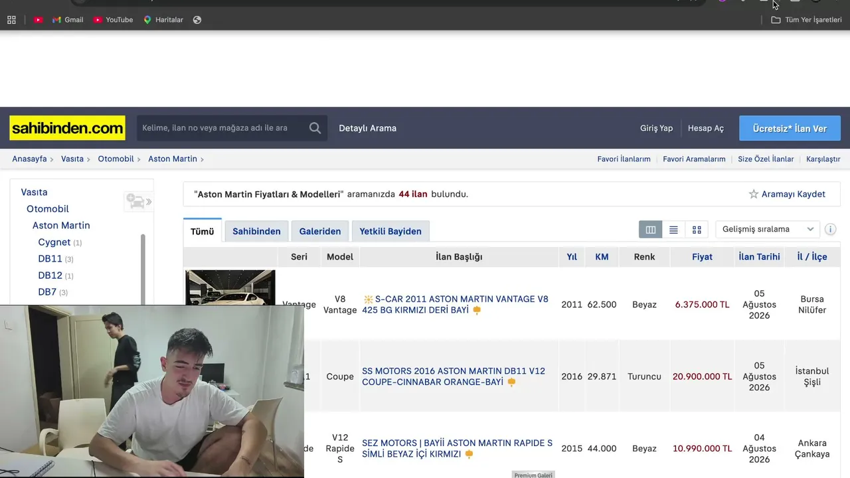The image size is (850, 478).
Task: Open Detaylı Arama
Action: (367, 128)
